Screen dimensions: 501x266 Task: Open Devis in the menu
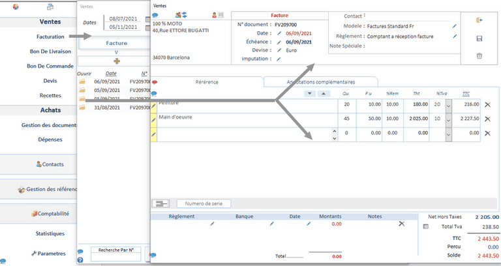pyautogui.click(x=50, y=81)
